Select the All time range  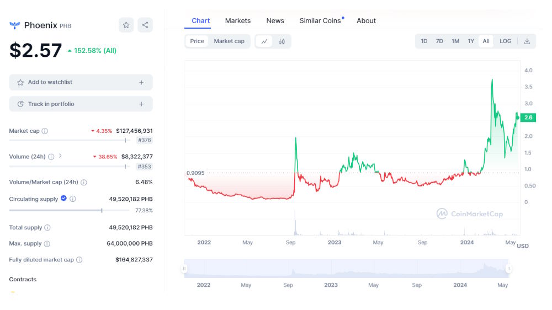coord(486,41)
